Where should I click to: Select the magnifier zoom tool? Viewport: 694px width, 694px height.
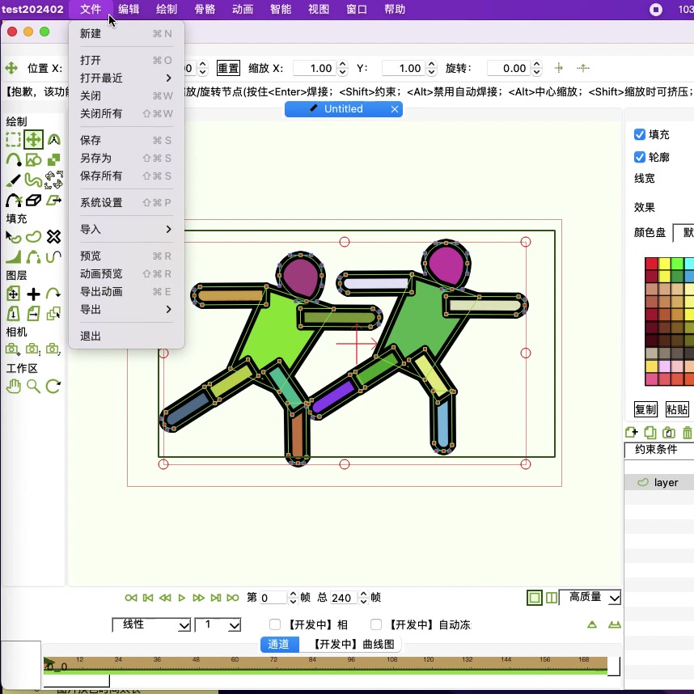[33, 387]
